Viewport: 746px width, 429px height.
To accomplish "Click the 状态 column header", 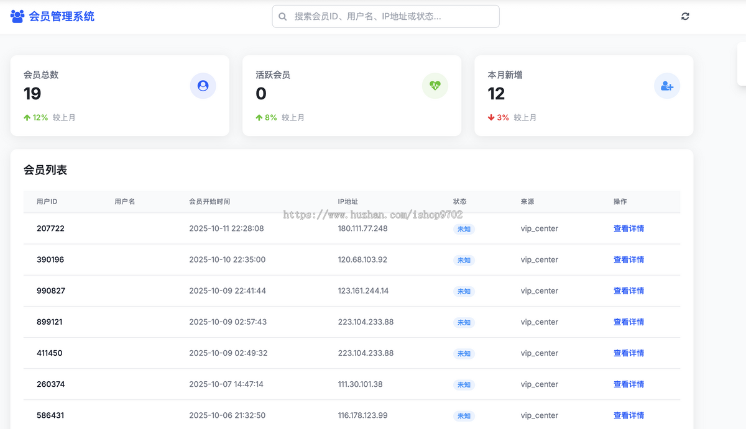I will pyautogui.click(x=460, y=202).
